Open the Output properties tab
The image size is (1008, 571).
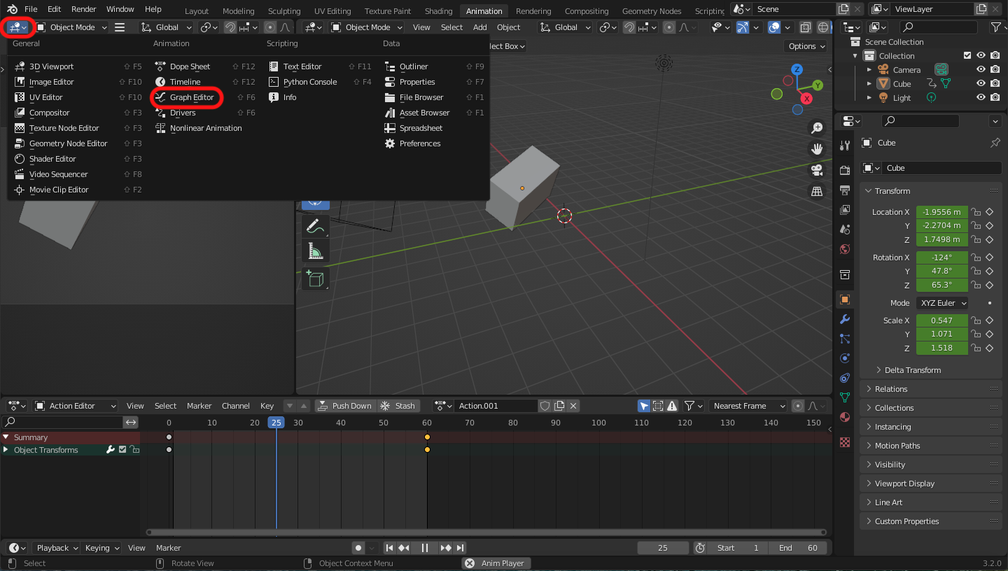tap(845, 190)
